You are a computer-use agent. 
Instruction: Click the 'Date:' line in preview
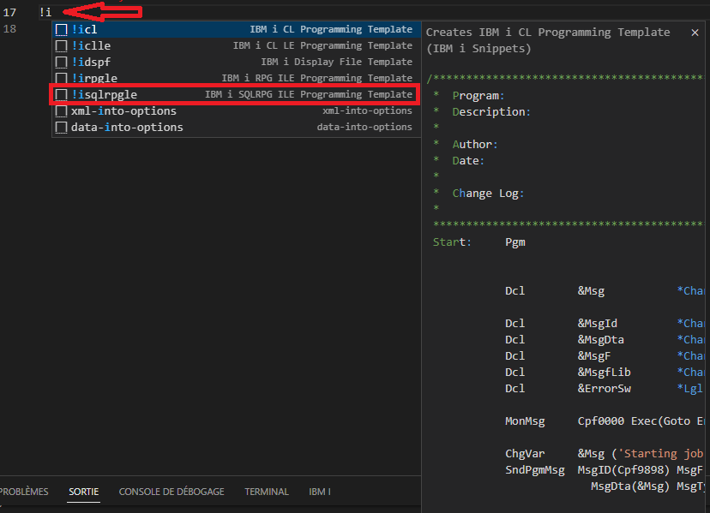click(468, 161)
